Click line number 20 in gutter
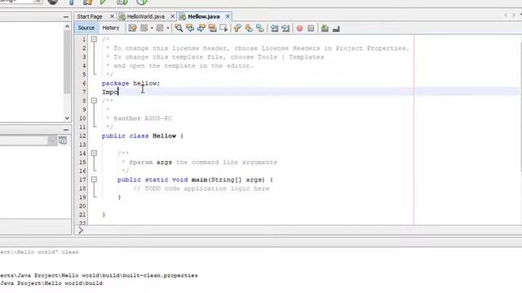This screenshot has width=522, height=293. coord(82,206)
